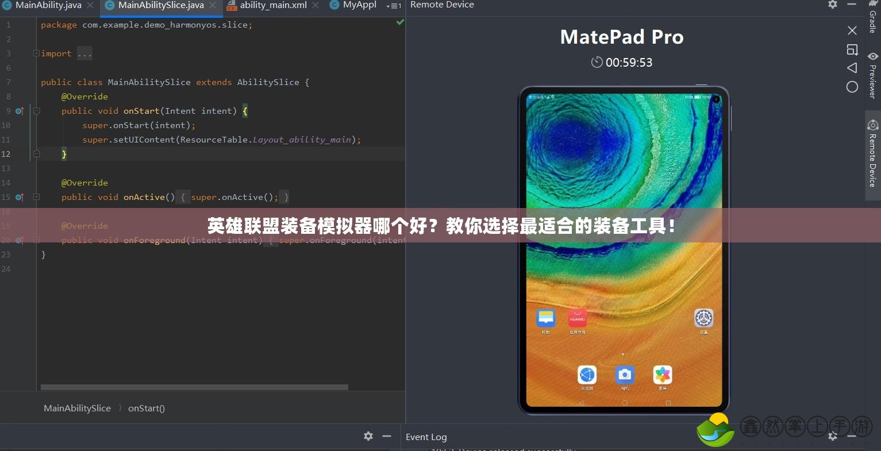Open the Gradle side tool window
881x451 pixels.
(x=873, y=17)
